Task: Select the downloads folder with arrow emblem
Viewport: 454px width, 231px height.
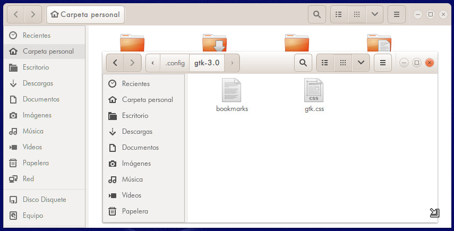Action: tap(215, 42)
